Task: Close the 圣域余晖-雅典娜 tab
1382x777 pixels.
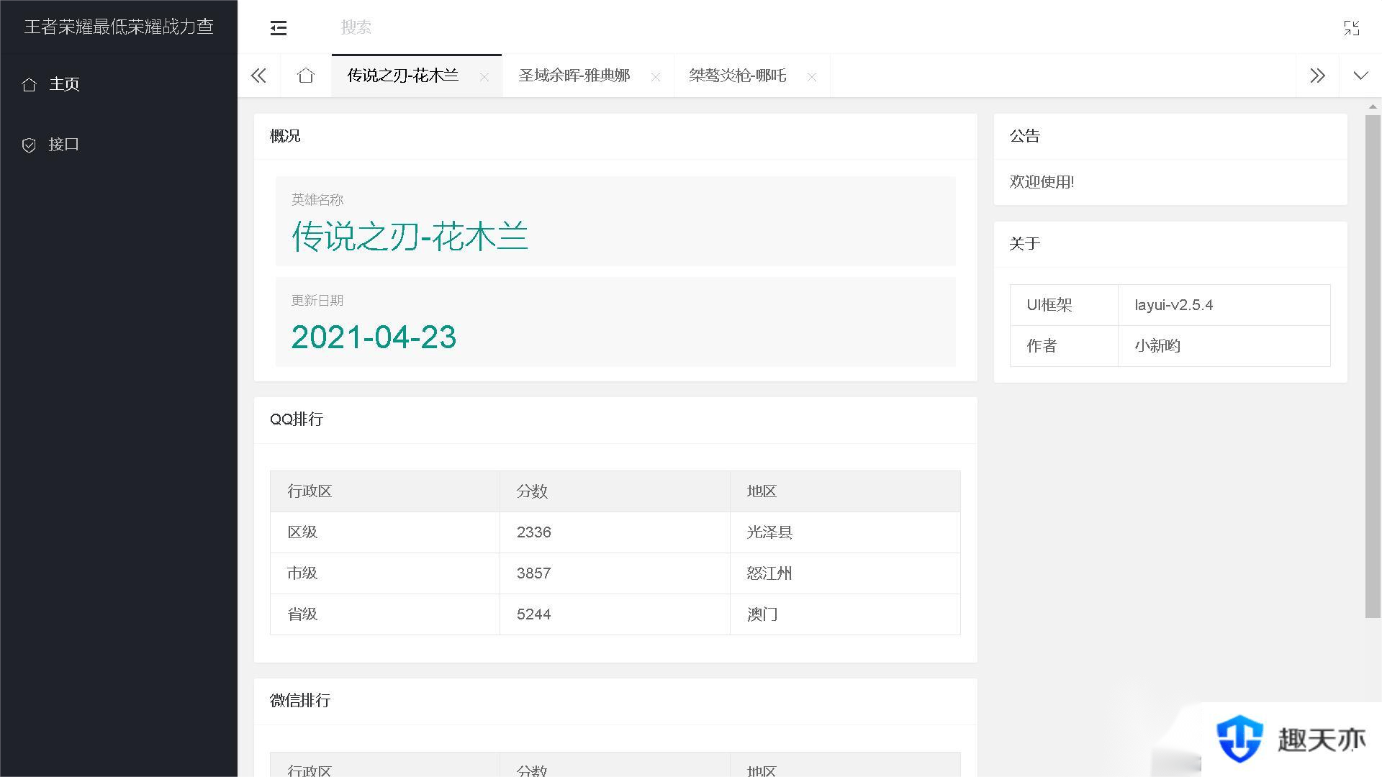Action: (656, 77)
